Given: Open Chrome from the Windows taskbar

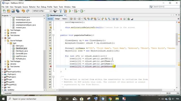Looking at the screenshot, I should 110,99.
